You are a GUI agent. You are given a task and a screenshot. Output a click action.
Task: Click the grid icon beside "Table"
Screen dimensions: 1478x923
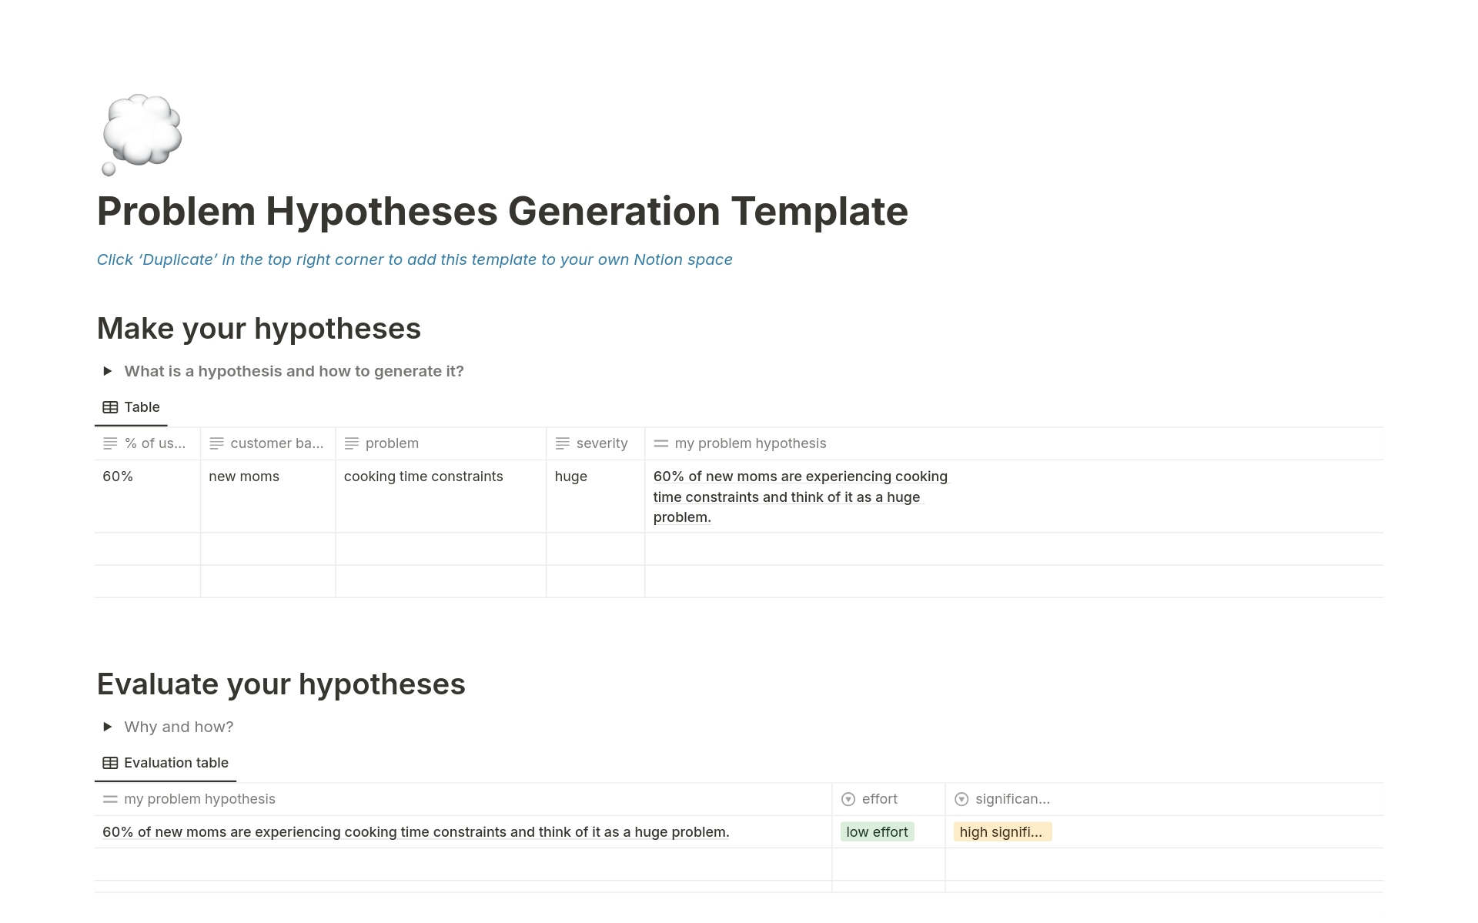110,406
